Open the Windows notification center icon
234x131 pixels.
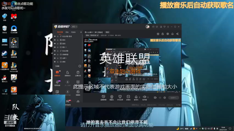230,128
